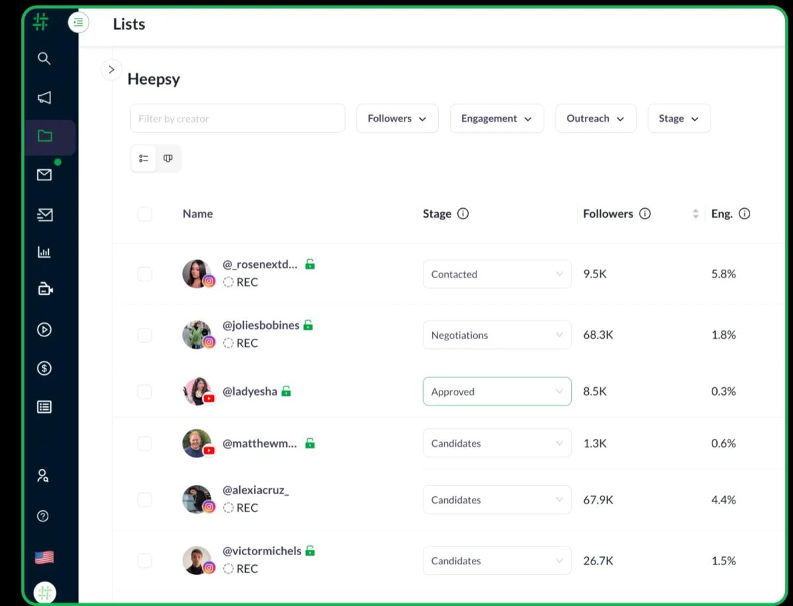793x606 pixels.
Task: Open the search panel in the sidebar
Action: coord(44,58)
